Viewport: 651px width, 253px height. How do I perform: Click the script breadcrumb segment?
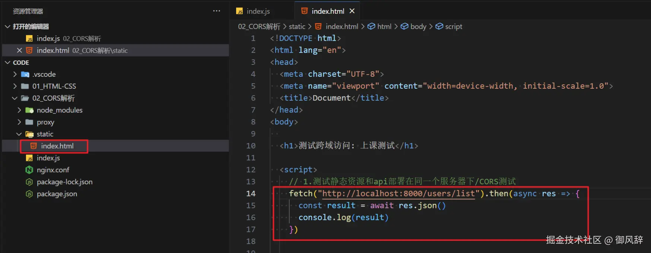pyautogui.click(x=454, y=26)
